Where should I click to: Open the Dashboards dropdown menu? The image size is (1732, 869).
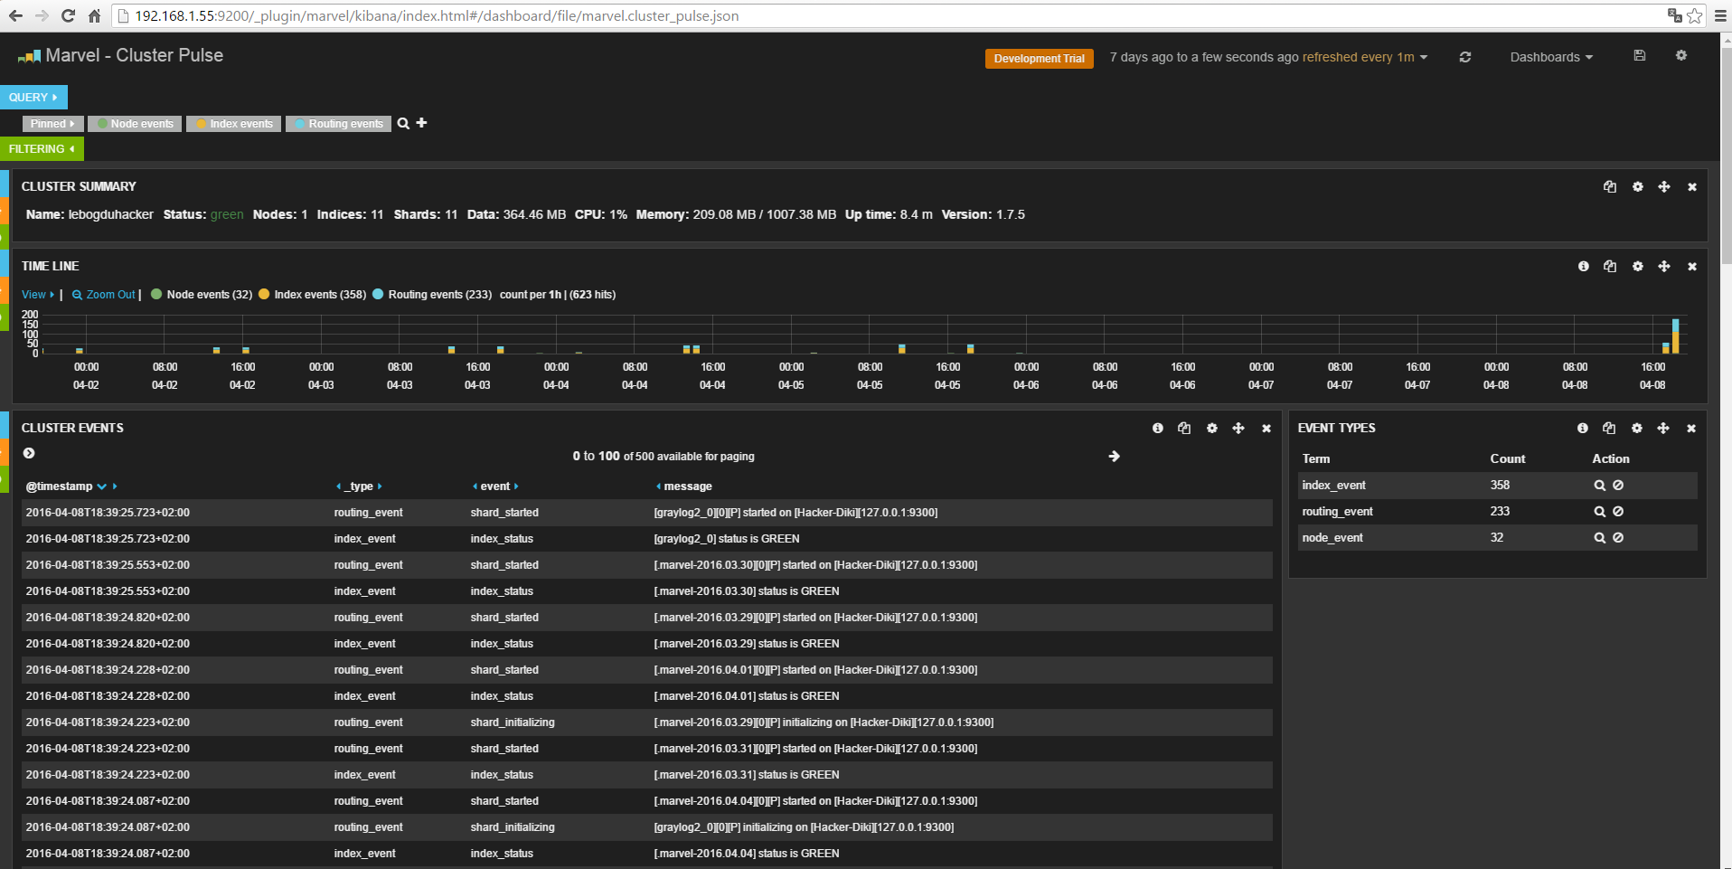tap(1551, 57)
